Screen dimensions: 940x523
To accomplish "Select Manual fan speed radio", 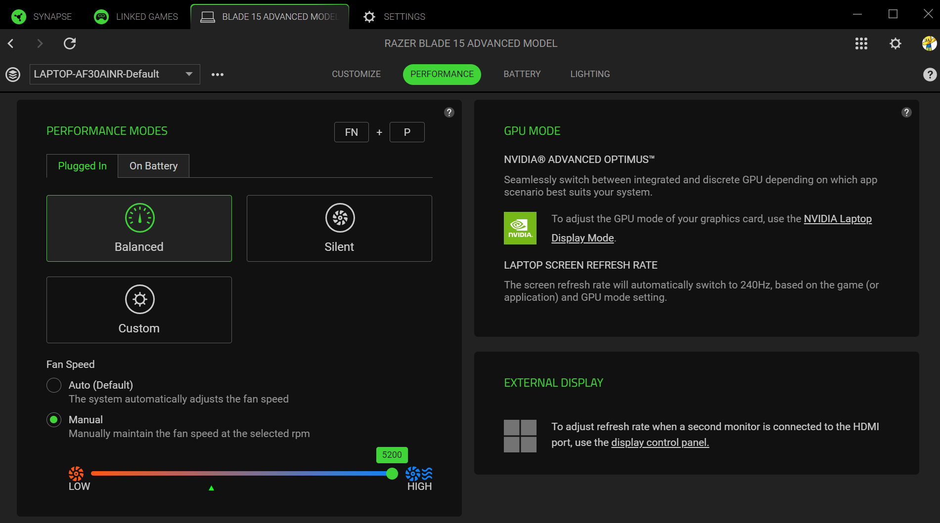I will tap(54, 420).
